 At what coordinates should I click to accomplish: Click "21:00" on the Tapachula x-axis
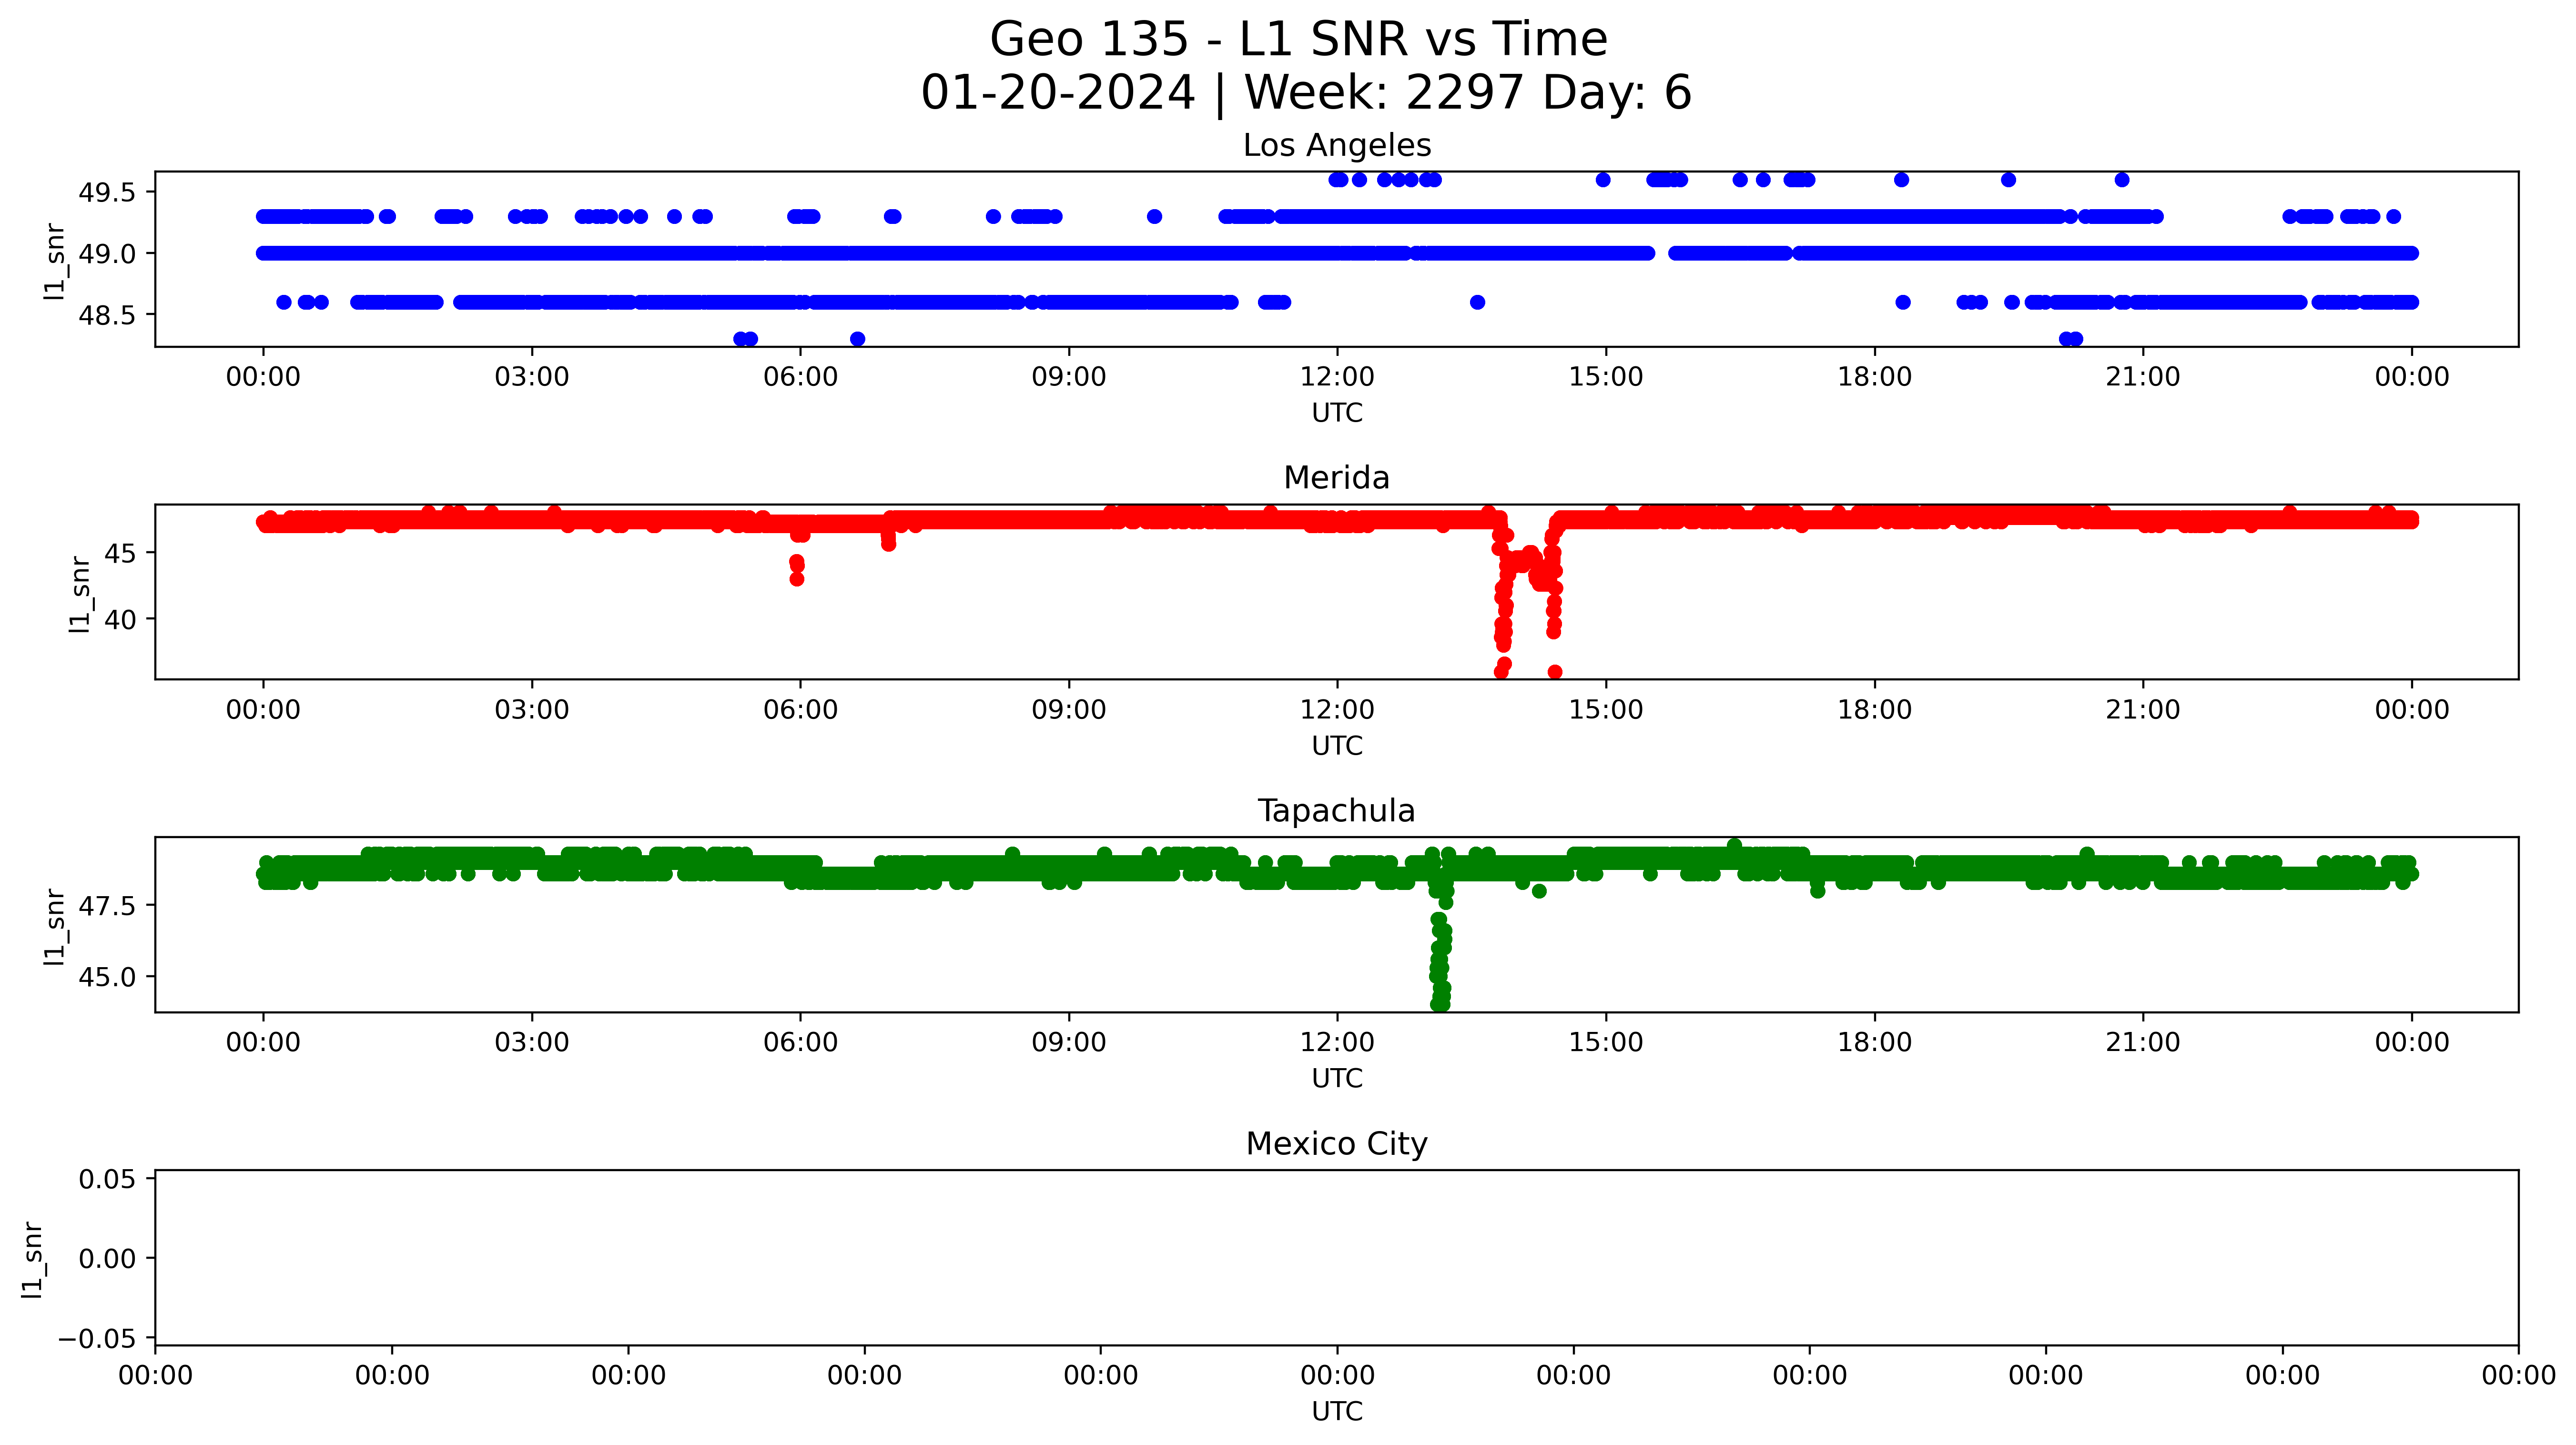[x=2143, y=1043]
